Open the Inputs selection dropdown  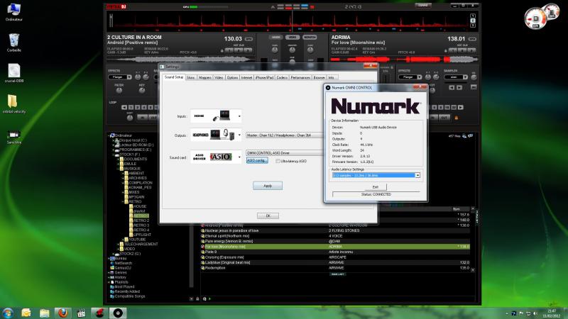pos(239,116)
